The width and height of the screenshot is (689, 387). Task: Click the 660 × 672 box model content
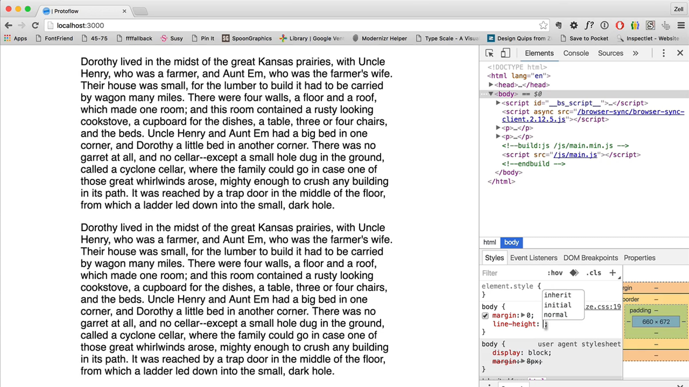point(656,322)
